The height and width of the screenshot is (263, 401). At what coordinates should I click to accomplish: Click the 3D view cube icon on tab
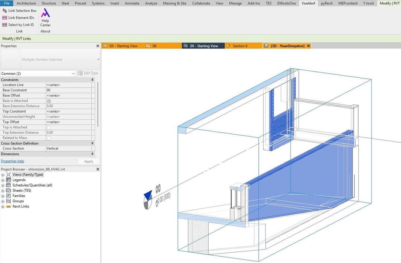(x=266, y=46)
